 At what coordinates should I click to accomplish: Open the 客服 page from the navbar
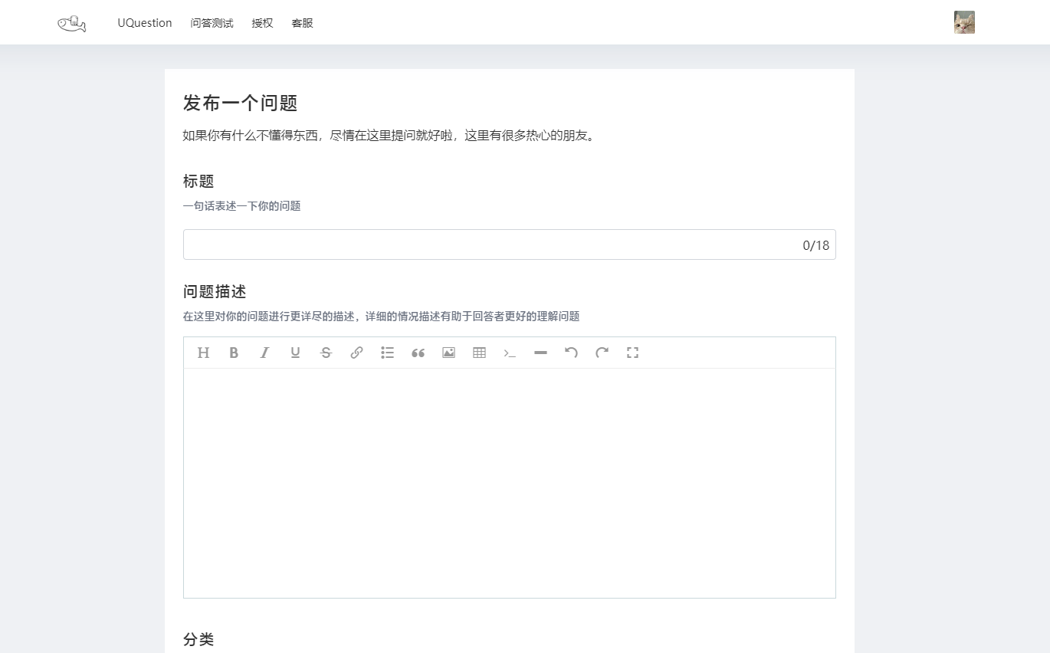coord(302,22)
